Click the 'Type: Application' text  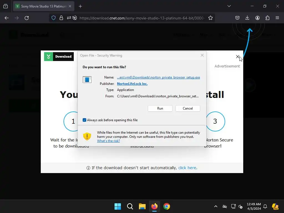click(120, 90)
